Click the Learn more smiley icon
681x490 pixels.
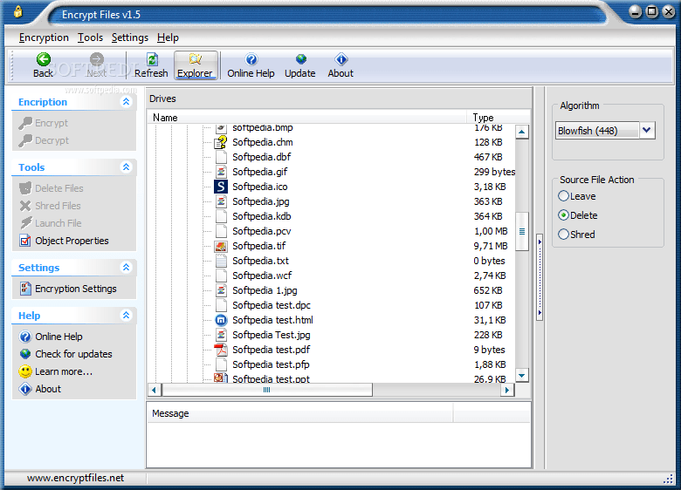coord(25,371)
